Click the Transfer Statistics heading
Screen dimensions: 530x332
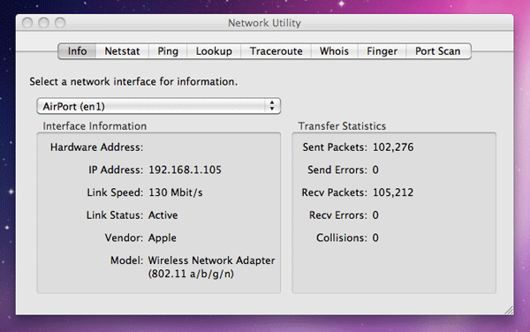[x=342, y=126]
